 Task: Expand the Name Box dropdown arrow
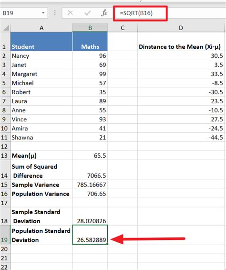tap(43, 13)
